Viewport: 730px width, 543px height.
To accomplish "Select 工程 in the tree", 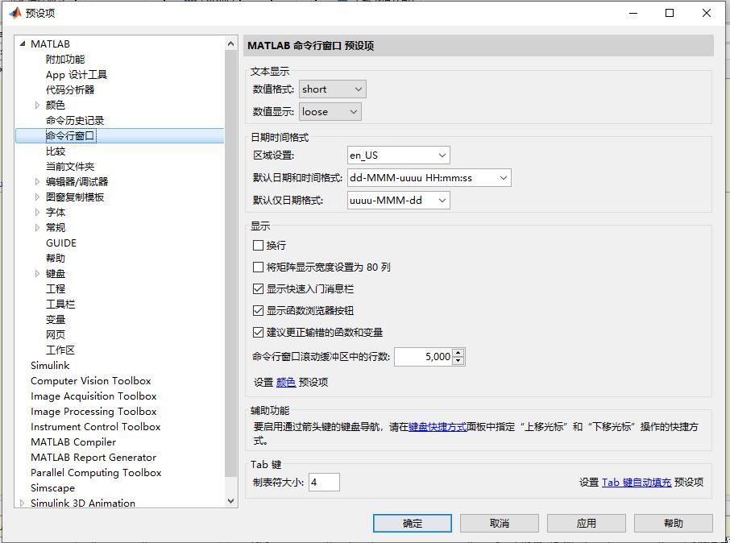I will pyautogui.click(x=56, y=288).
